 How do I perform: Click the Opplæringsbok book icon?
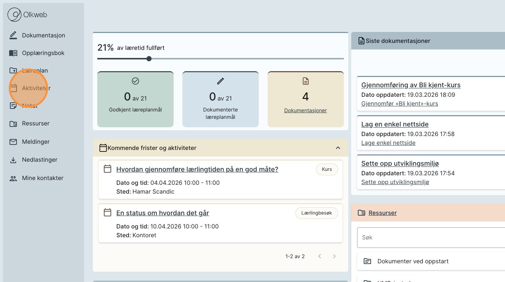coord(13,53)
